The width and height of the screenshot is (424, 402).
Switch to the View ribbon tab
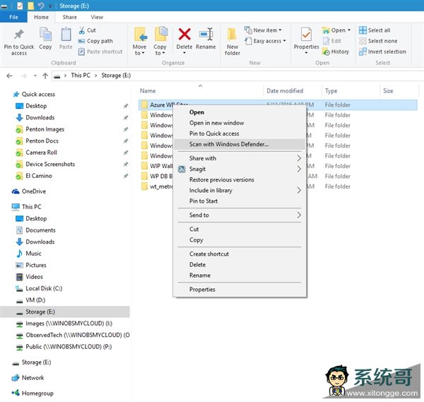tap(97, 17)
